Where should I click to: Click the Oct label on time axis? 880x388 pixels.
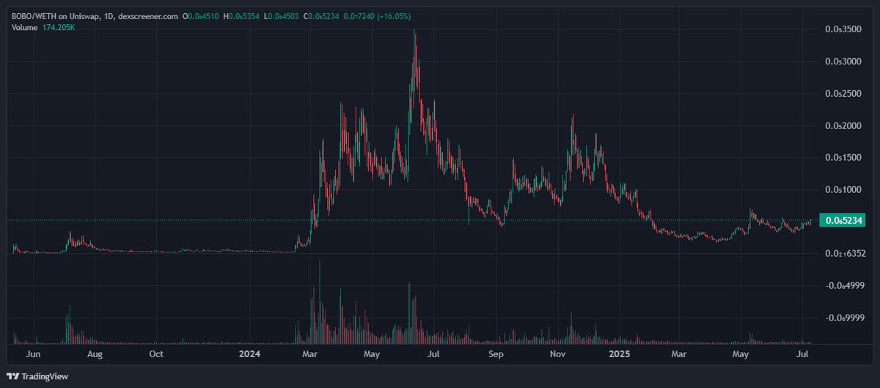156,354
